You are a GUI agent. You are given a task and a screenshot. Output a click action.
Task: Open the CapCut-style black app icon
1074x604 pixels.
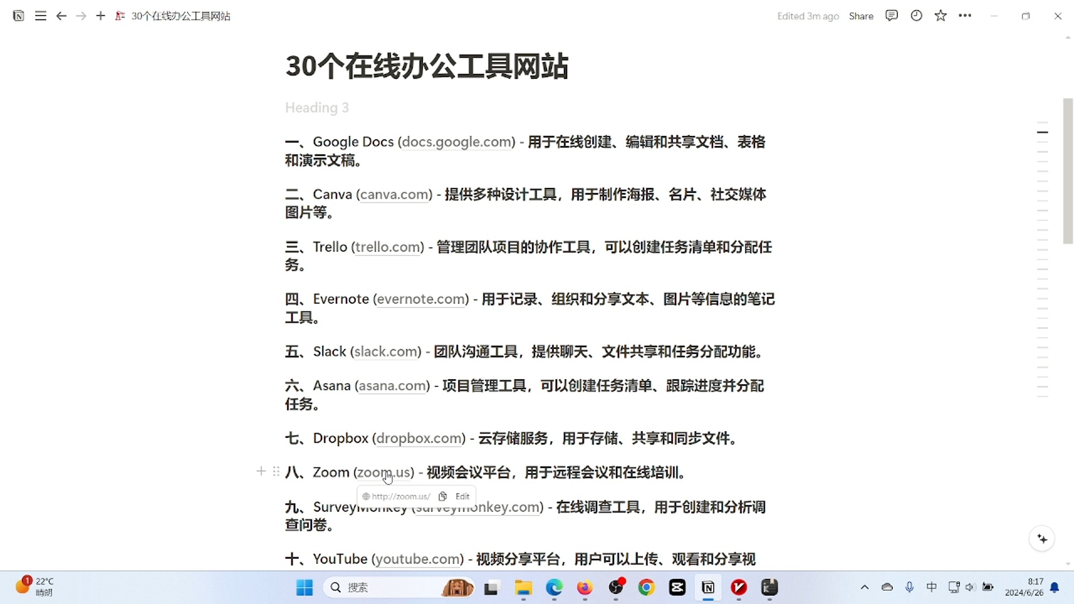tap(677, 588)
